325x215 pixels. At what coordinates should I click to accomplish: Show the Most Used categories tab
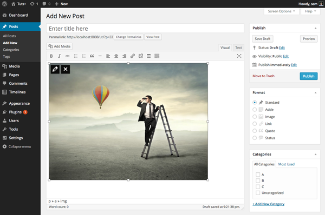click(286, 164)
